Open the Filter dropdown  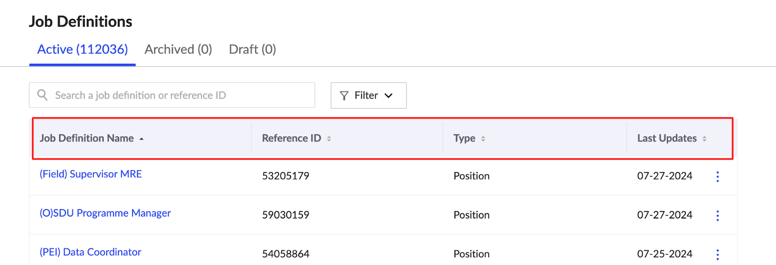(x=369, y=95)
